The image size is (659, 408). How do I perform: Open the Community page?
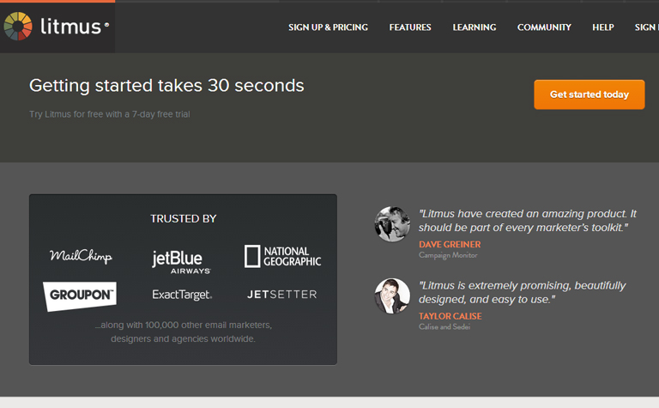(544, 27)
